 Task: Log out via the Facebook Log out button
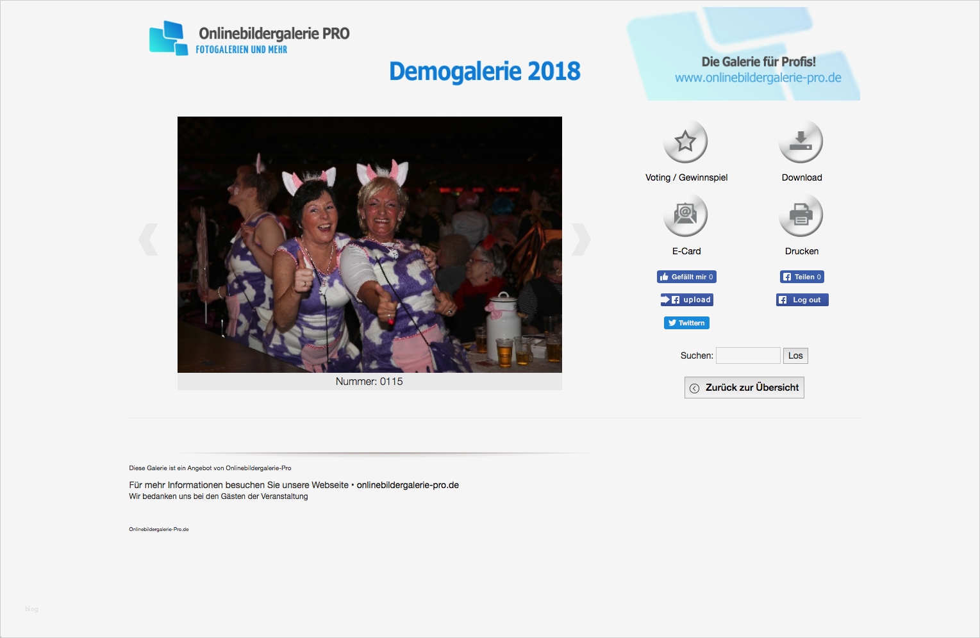[802, 299]
